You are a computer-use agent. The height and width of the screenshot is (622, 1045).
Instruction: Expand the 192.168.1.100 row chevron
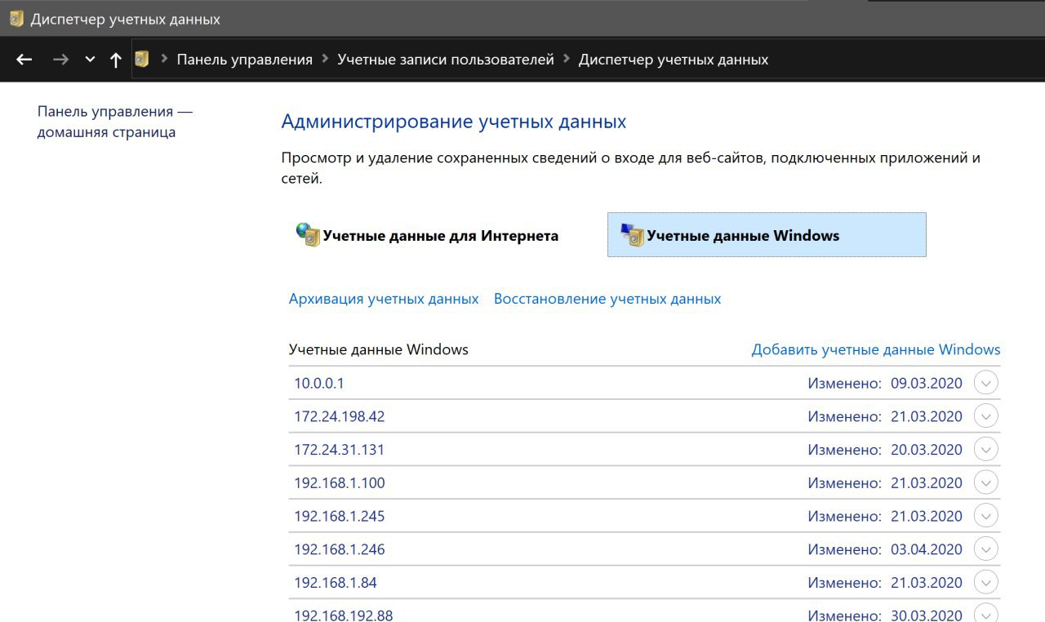[x=986, y=483]
